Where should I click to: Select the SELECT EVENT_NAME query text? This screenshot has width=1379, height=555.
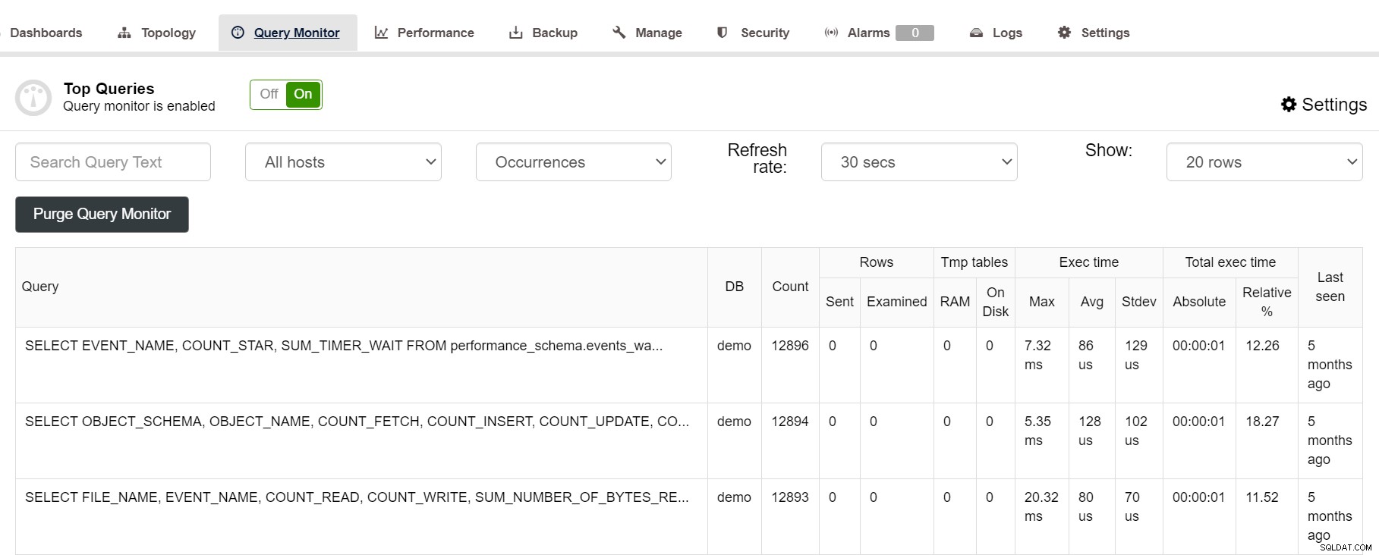344,346
